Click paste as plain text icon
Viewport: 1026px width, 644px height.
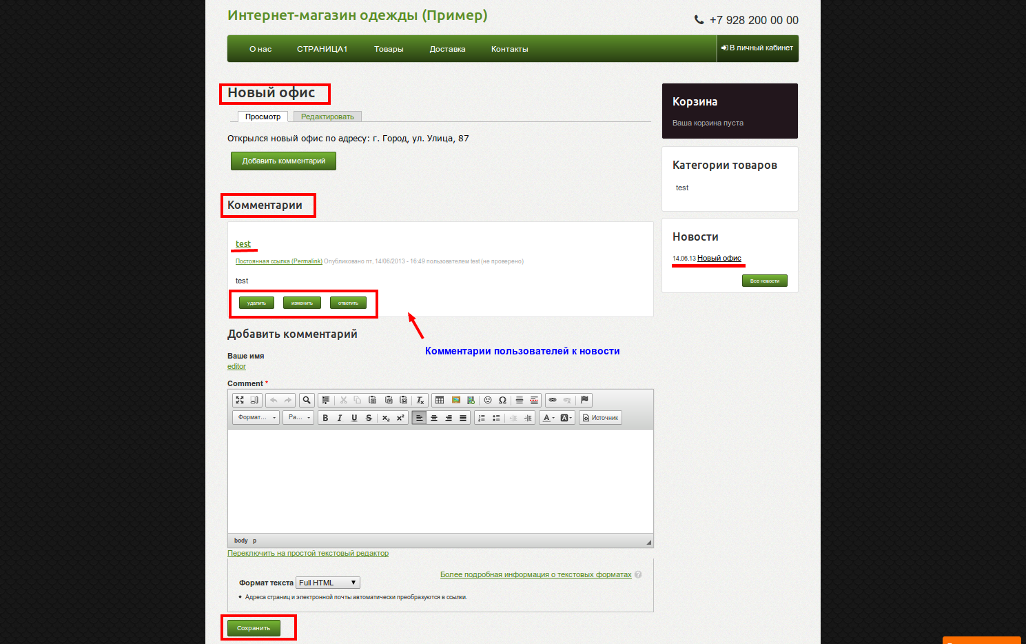389,400
